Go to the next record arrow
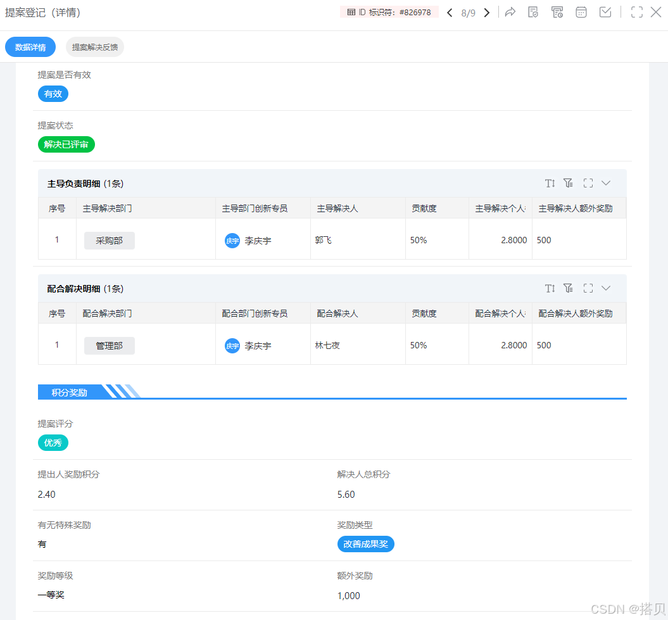Image resolution: width=668 pixels, height=620 pixels. [486, 13]
